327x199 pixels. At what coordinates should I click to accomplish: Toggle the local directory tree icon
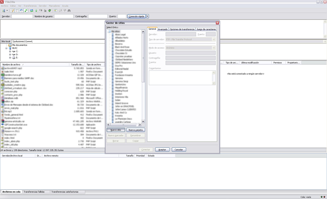coord(17,10)
